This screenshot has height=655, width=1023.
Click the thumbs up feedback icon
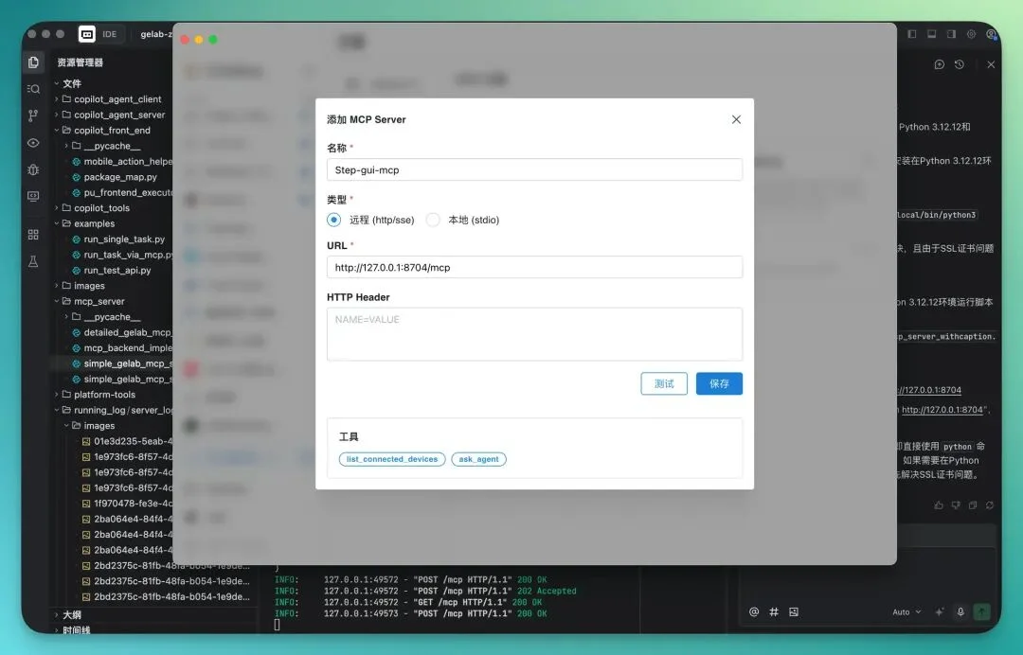pos(939,505)
